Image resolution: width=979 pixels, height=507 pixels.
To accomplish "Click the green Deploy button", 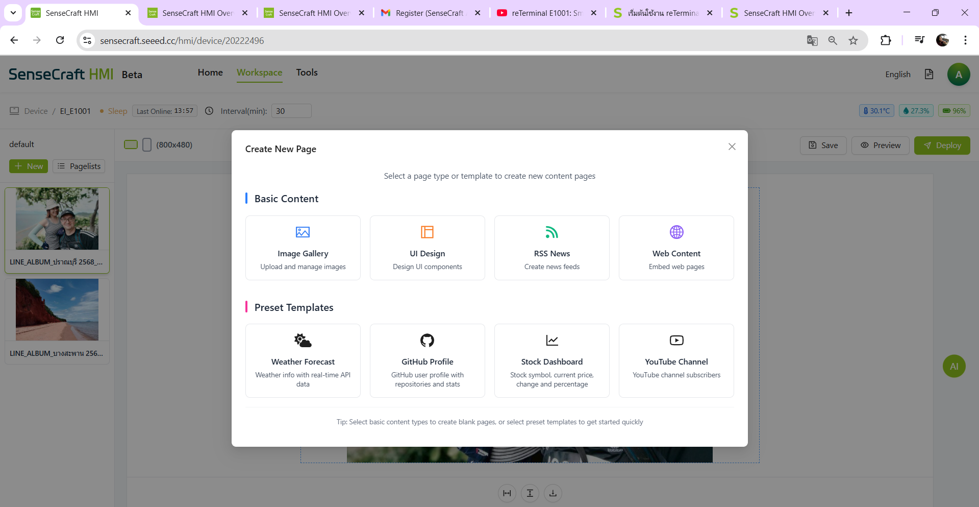I will (942, 146).
